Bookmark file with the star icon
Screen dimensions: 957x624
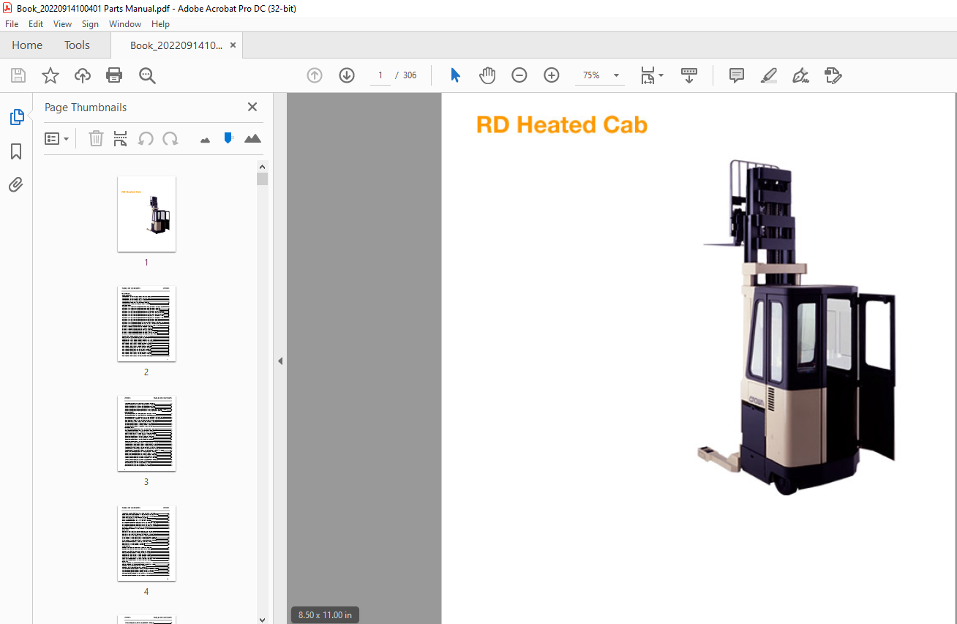click(x=50, y=75)
